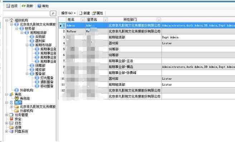Screen dimensions: 235x142
Task: Open the 帮助 help icon
Action: 39,6
